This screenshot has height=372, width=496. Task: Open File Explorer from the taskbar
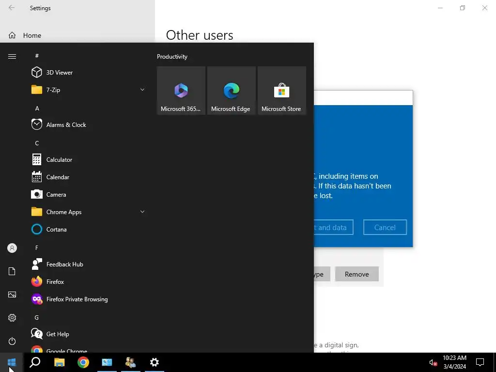(59, 362)
